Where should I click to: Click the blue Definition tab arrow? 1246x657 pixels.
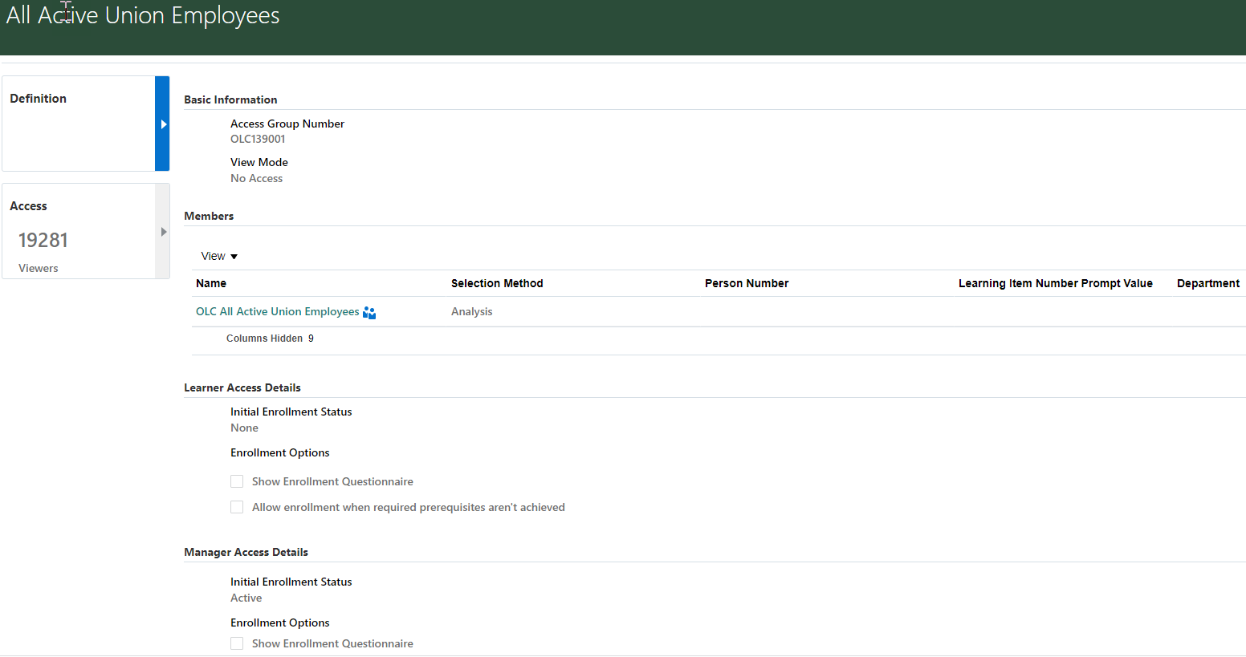162,124
